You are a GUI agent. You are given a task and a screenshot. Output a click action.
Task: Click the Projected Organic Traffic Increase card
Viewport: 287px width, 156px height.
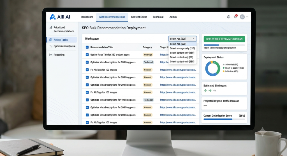224,103
